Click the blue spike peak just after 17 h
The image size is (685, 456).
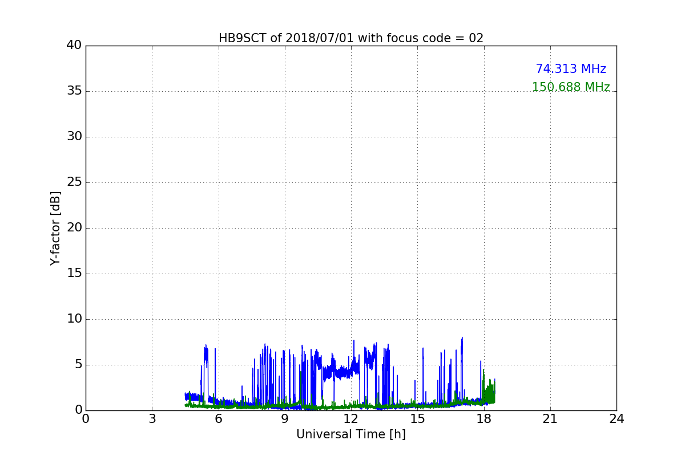462,338
